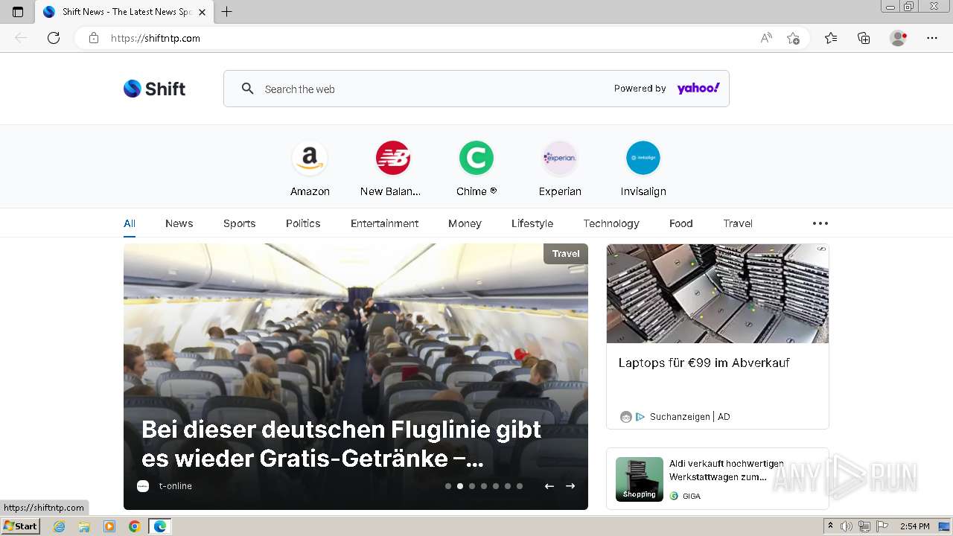Viewport: 953px width, 536px height.
Task: Click the search magnifier icon
Action: pos(248,89)
